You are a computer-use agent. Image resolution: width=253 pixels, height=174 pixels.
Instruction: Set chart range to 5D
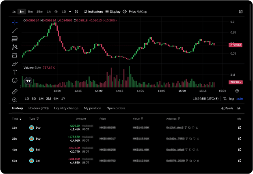(34, 99)
